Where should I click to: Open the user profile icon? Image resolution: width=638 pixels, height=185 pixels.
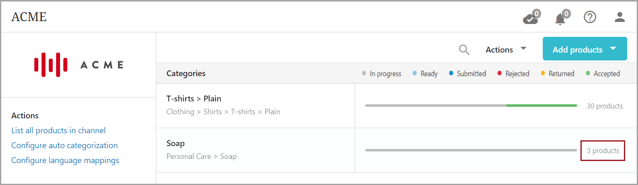coord(619,17)
